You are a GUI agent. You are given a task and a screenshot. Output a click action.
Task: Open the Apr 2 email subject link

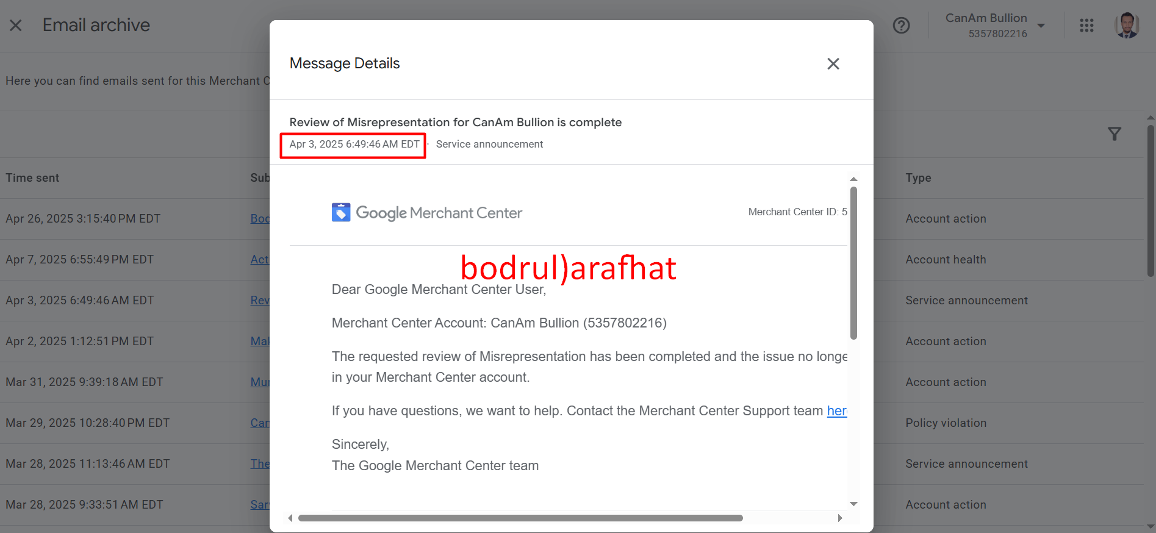pos(260,342)
